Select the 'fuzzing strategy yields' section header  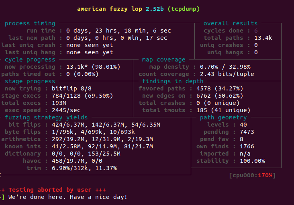coord(46,117)
